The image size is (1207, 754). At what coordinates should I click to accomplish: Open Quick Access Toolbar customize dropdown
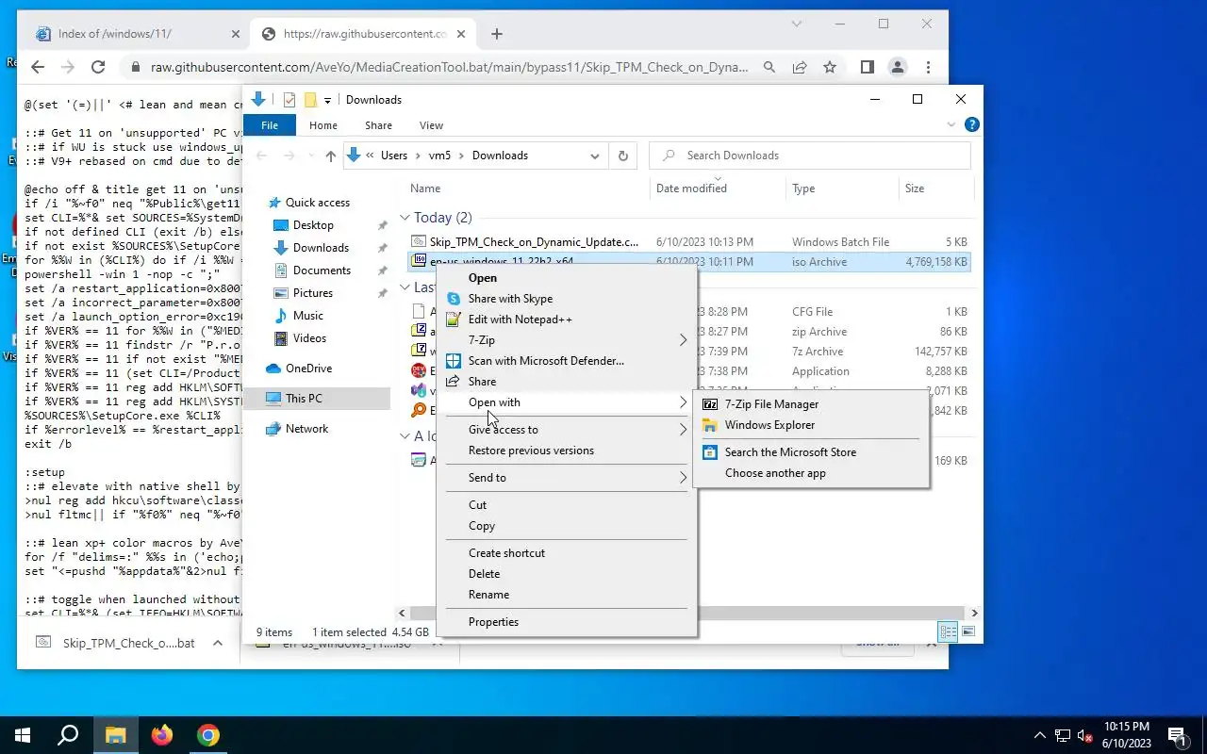tap(327, 100)
